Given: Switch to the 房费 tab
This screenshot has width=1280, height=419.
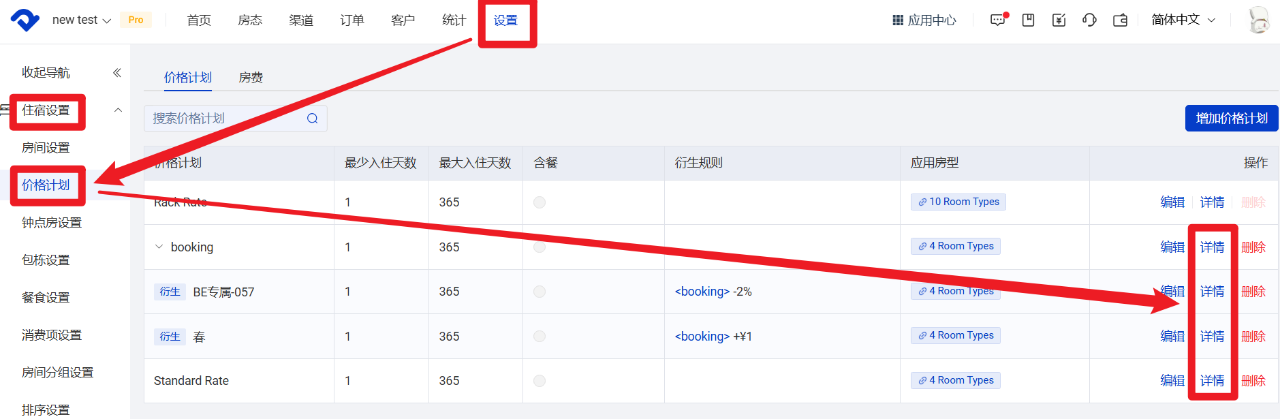Looking at the screenshot, I should [x=251, y=78].
